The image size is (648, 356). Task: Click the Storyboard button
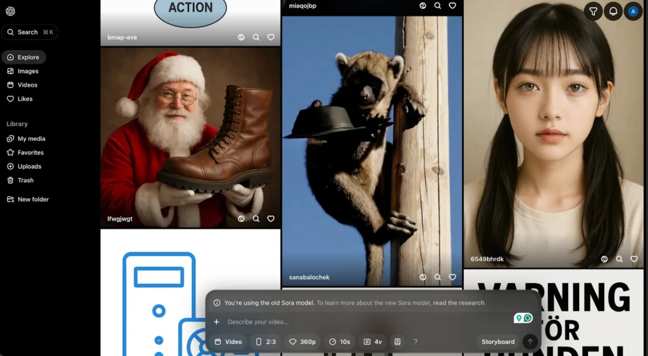click(x=498, y=341)
